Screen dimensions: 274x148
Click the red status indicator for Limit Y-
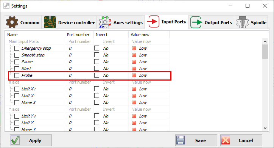[134, 123]
